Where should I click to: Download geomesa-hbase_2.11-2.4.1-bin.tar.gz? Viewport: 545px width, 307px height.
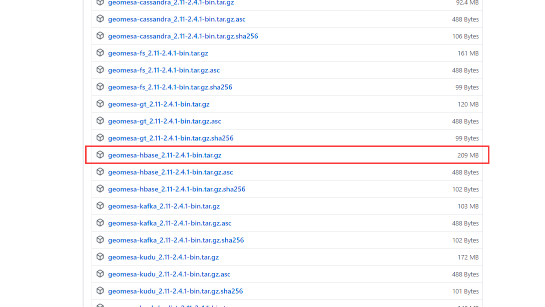click(x=165, y=155)
